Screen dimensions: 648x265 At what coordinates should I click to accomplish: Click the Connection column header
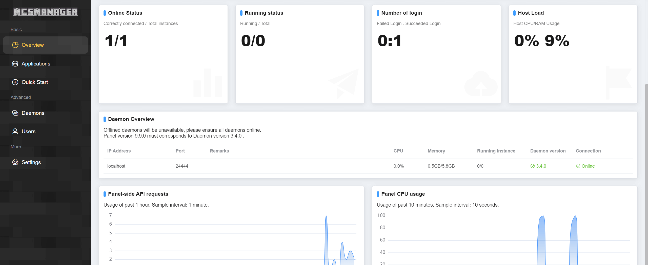tap(588, 151)
